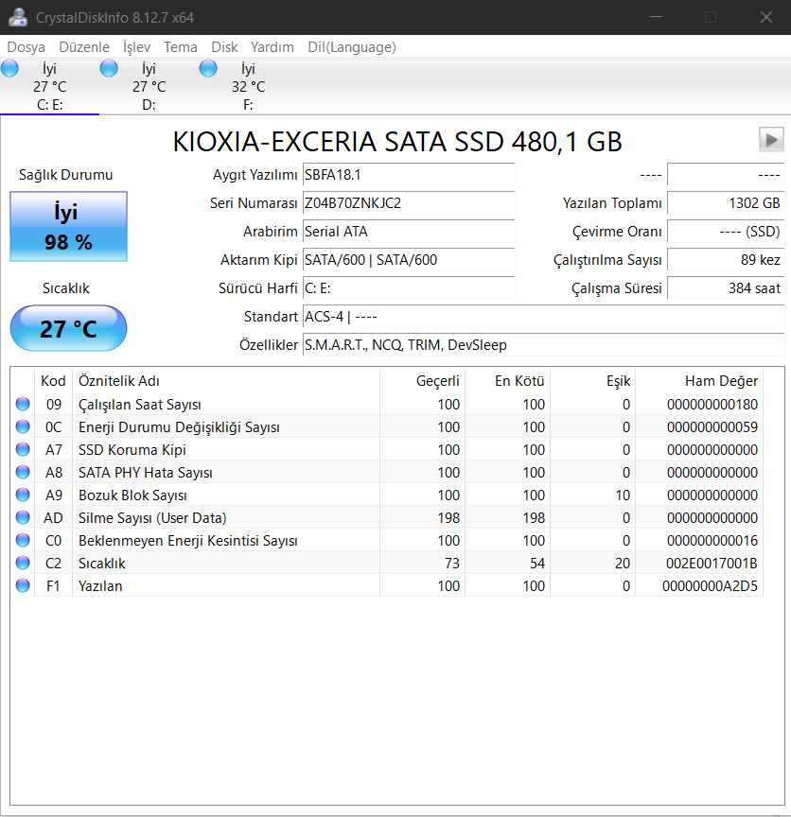Select the SATA PHY Hata Sayısı row
This screenshot has height=817, width=791.
(387, 472)
